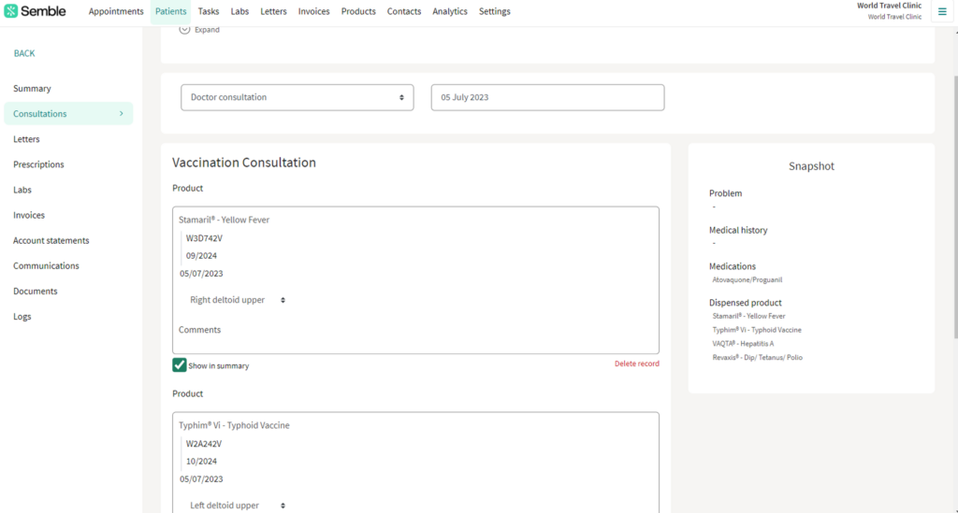958x513 pixels.
Task: Click the page vertical scrollbar
Action: pos(954,207)
